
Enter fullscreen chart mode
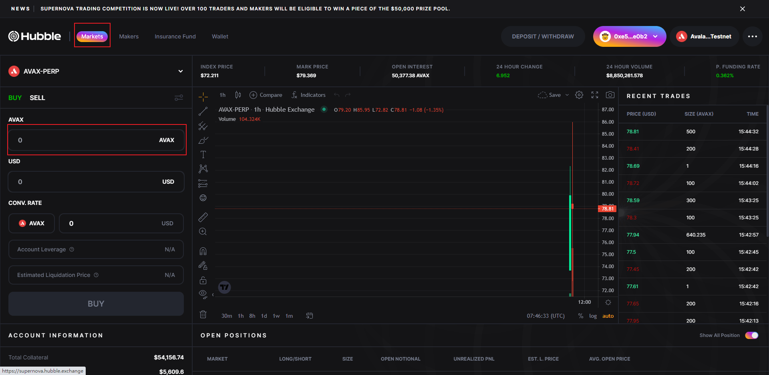595,95
